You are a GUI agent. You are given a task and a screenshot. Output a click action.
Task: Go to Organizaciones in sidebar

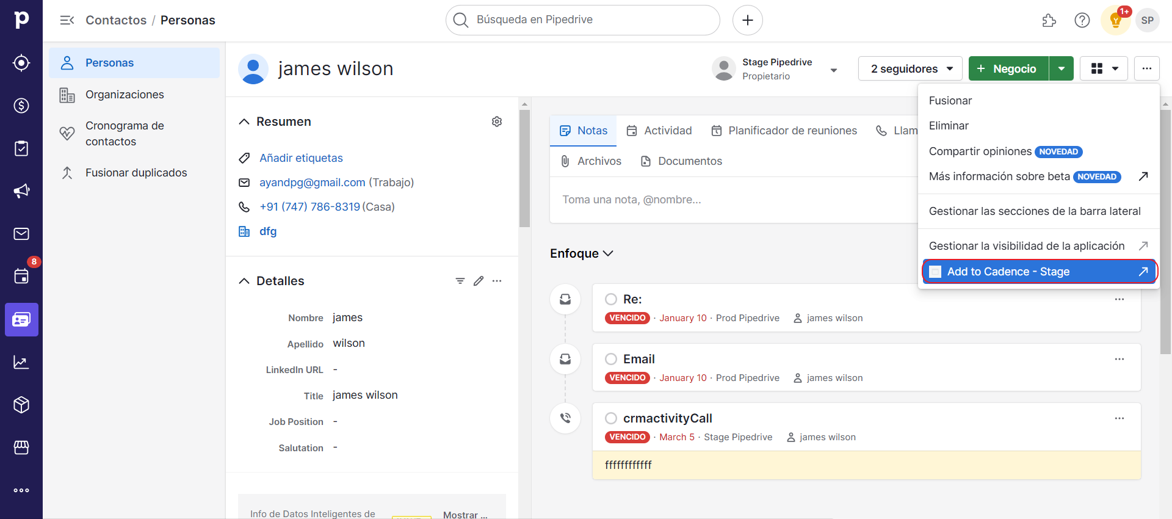click(134, 95)
